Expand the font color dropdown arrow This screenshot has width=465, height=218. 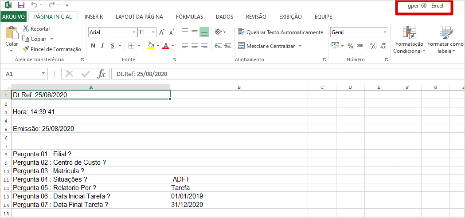173,46
